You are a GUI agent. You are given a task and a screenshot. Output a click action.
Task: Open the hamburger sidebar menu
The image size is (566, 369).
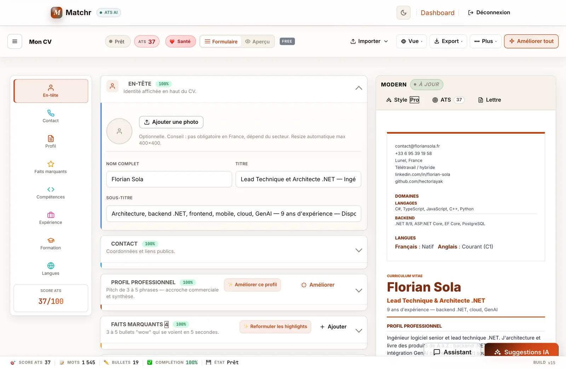pyautogui.click(x=15, y=41)
